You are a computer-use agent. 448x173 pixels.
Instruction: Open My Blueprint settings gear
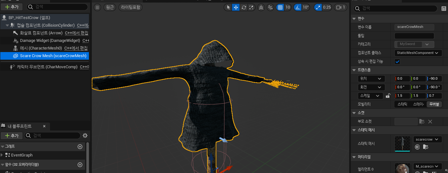pos(85,136)
